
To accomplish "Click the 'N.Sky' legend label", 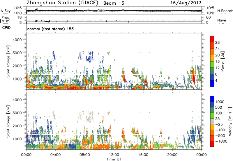I will 6,11.
